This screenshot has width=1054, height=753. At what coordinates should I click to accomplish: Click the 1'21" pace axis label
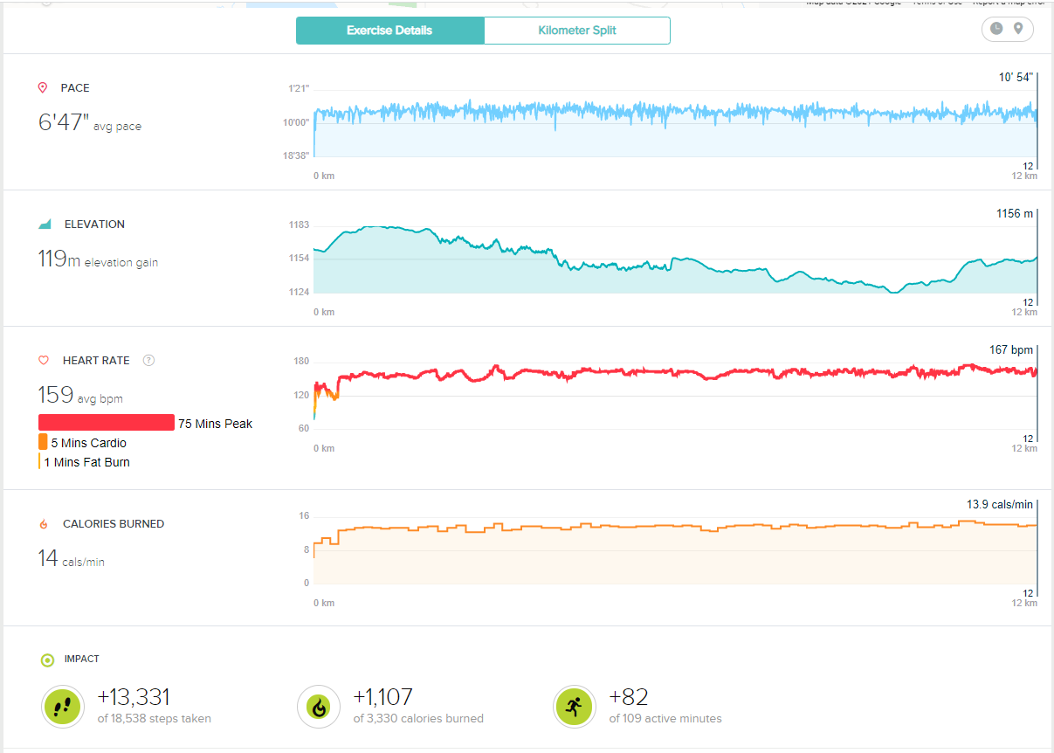coord(299,89)
